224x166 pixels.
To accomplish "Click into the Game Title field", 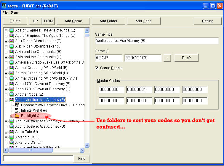I will [157, 41].
